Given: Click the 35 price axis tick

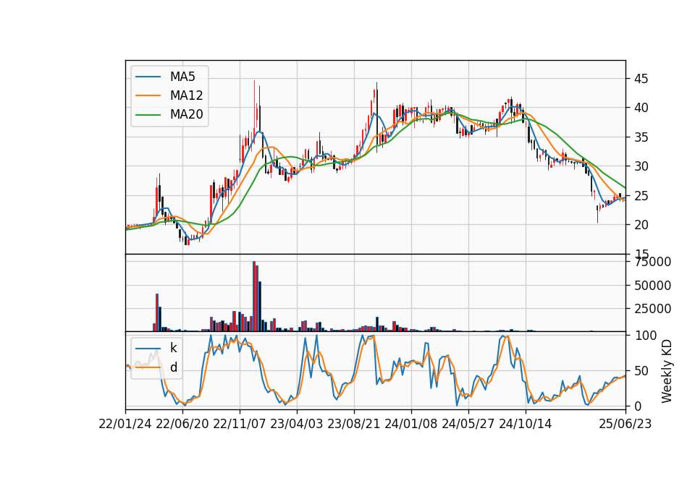Looking at the screenshot, I should click(641, 137).
